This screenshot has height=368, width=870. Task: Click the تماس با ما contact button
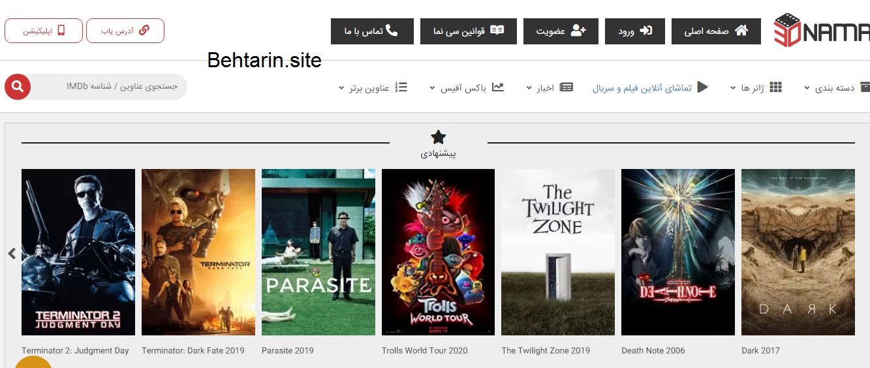tap(372, 31)
